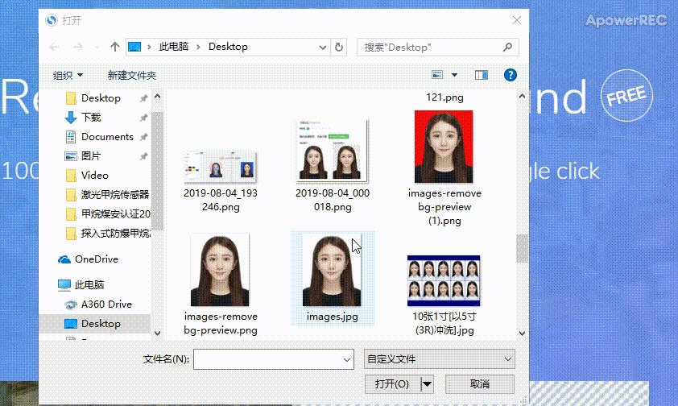678x406 pixels.
Task: Open the 甲烷煤安认证20 folder
Action: pos(108,213)
